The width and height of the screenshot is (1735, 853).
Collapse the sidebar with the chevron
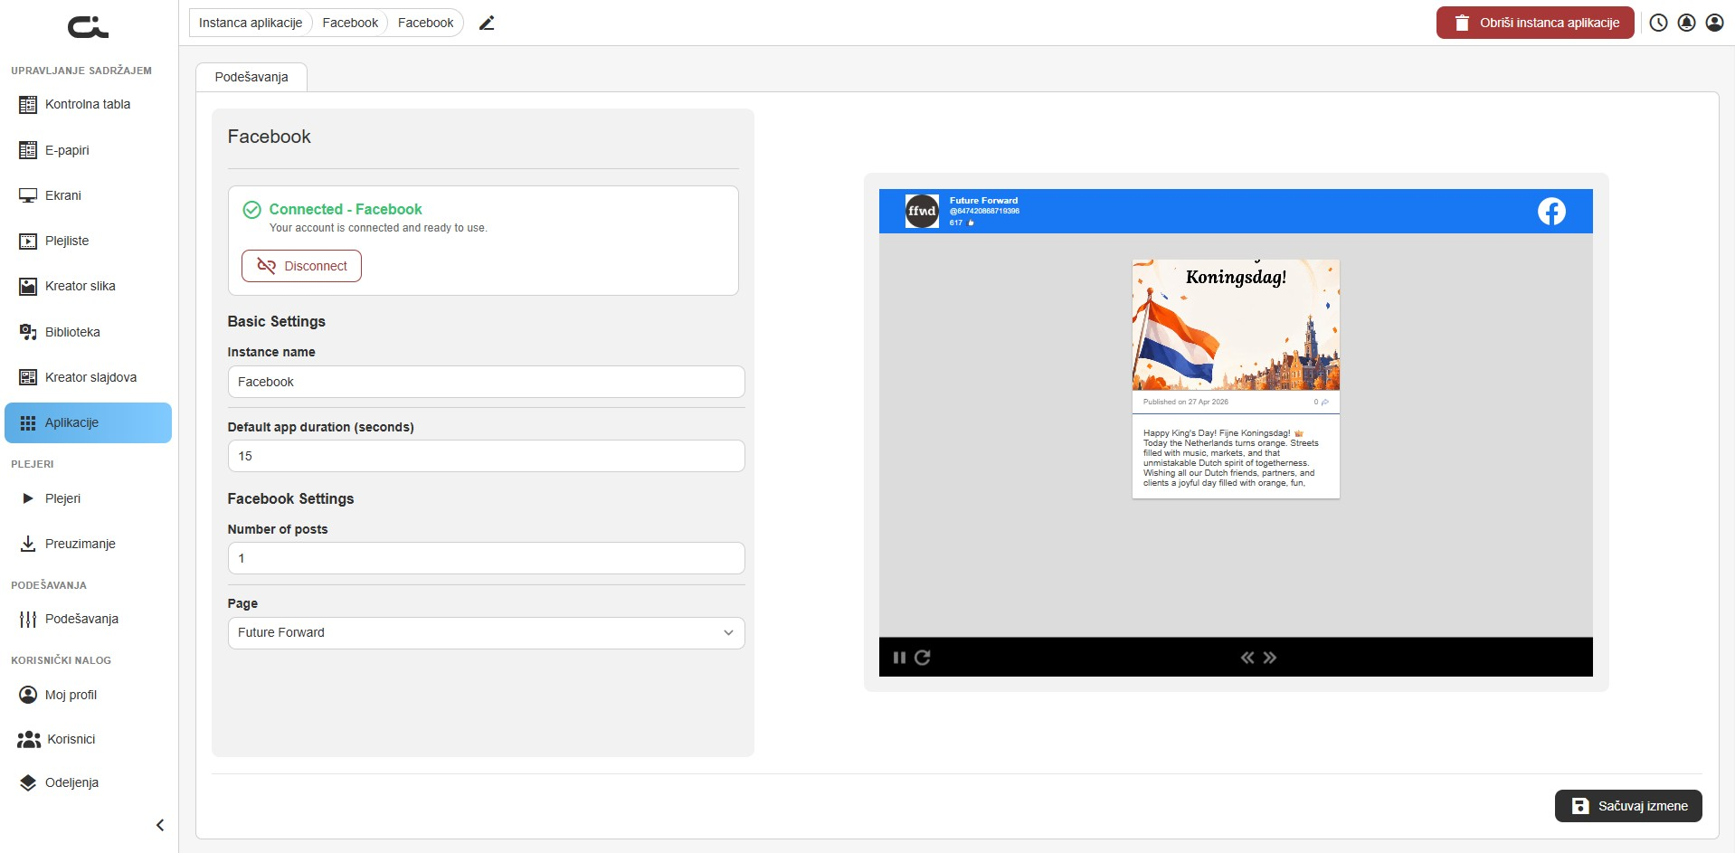[x=160, y=825]
